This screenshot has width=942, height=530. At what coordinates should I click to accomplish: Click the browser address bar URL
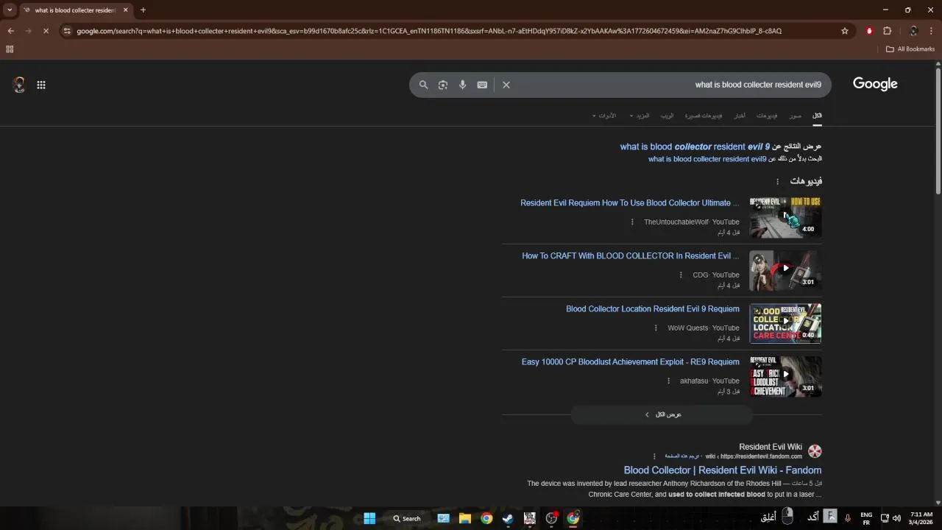click(x=429, y=31)
